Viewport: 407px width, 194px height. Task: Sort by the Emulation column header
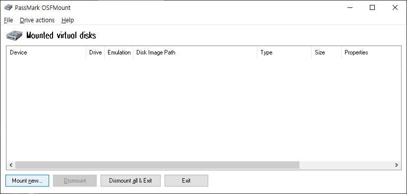click(119, 52)
